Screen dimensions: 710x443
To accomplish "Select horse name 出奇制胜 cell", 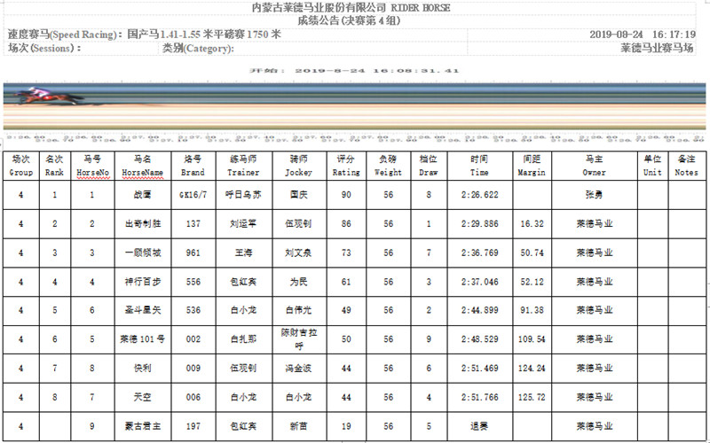I will pyautogui.click(x=142, y=224).
